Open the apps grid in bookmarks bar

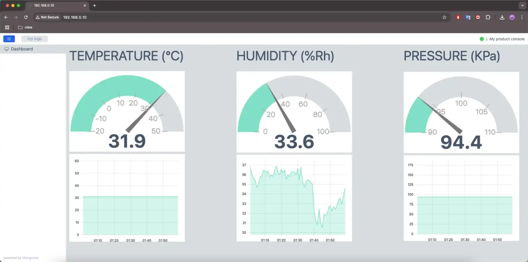point(7,27)
